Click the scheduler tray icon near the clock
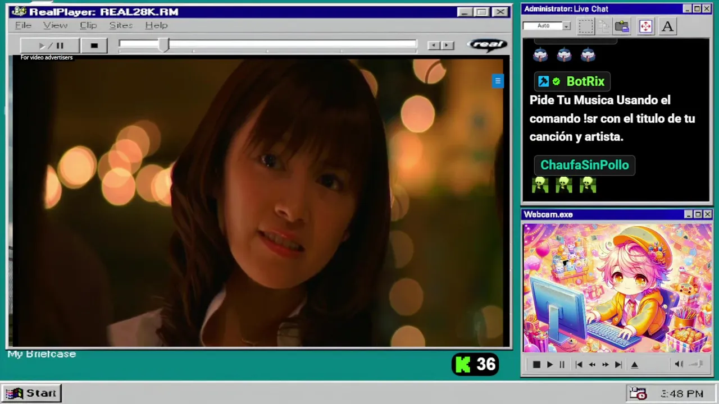 pos(638,393)
